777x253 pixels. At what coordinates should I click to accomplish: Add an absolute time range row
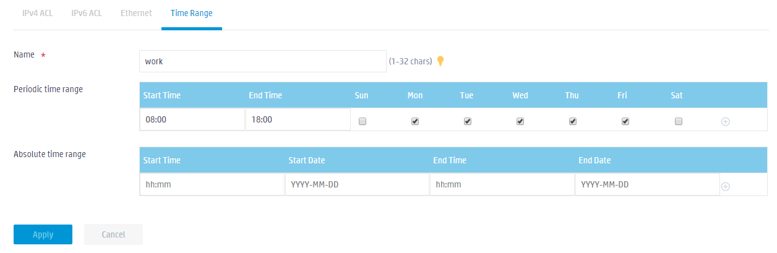point(726,186)
